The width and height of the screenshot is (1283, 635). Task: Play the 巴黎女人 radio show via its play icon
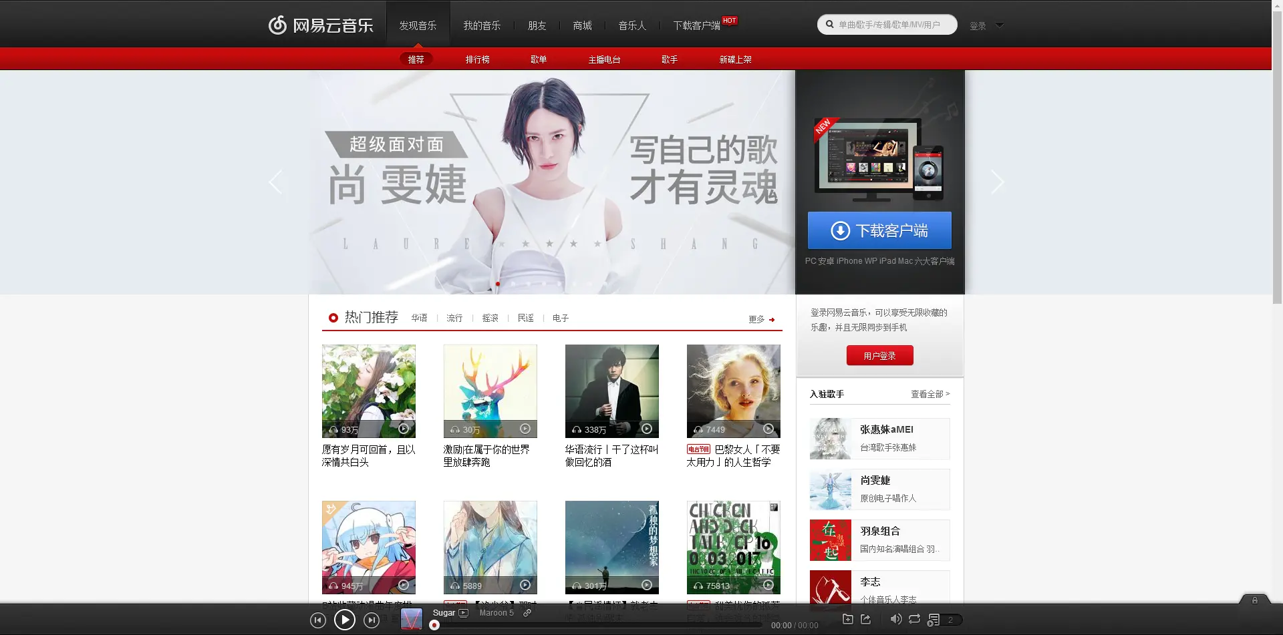768,429
